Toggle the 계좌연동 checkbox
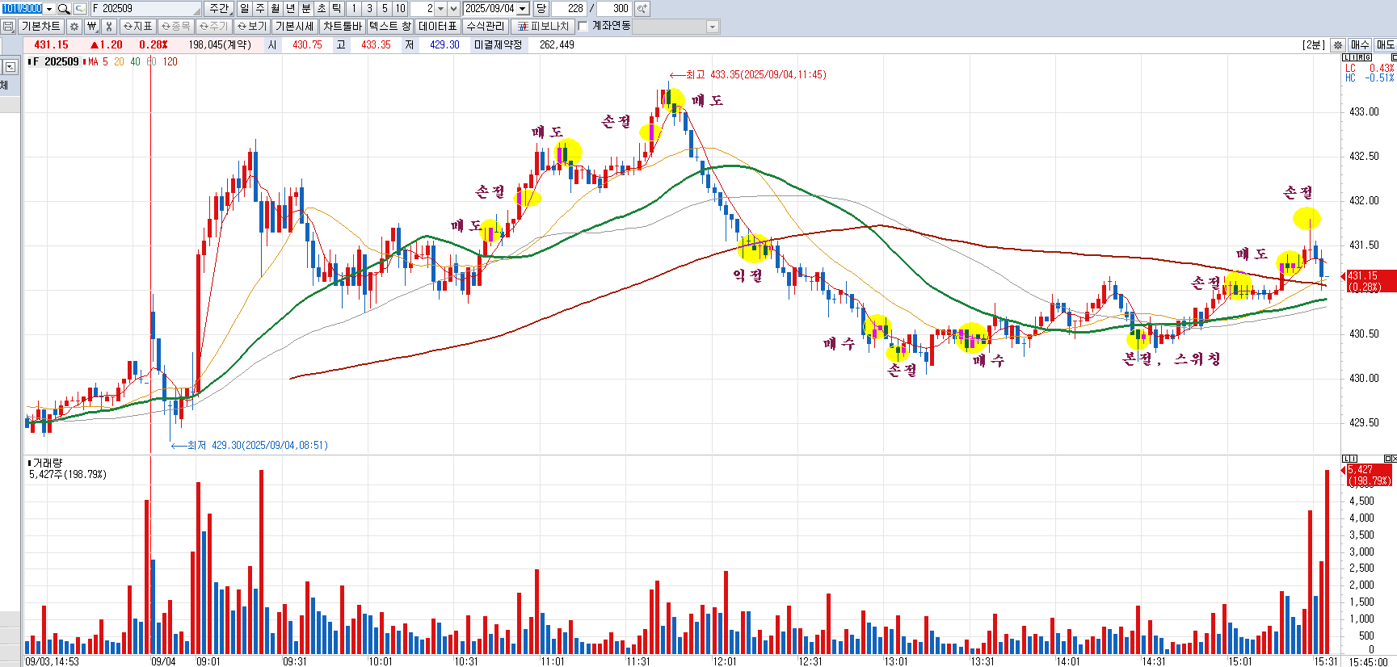The image size is (1397, 667). pos(583,27)
